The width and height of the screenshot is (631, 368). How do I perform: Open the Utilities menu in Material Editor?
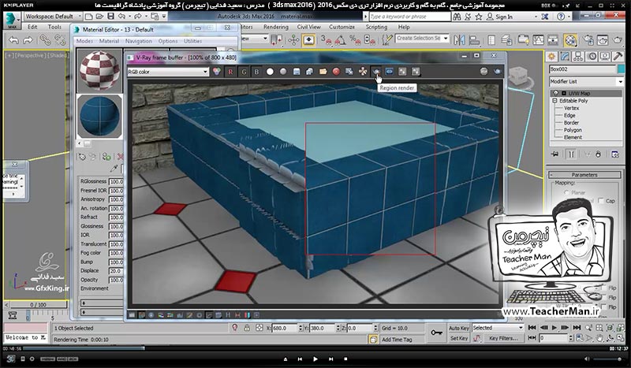point(192,41)
